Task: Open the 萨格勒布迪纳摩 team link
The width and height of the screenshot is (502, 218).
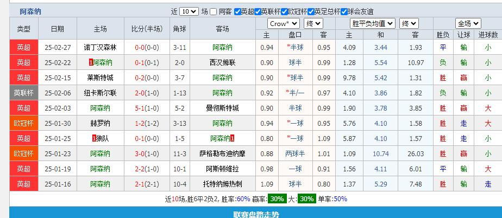Action: coord(223,154)
